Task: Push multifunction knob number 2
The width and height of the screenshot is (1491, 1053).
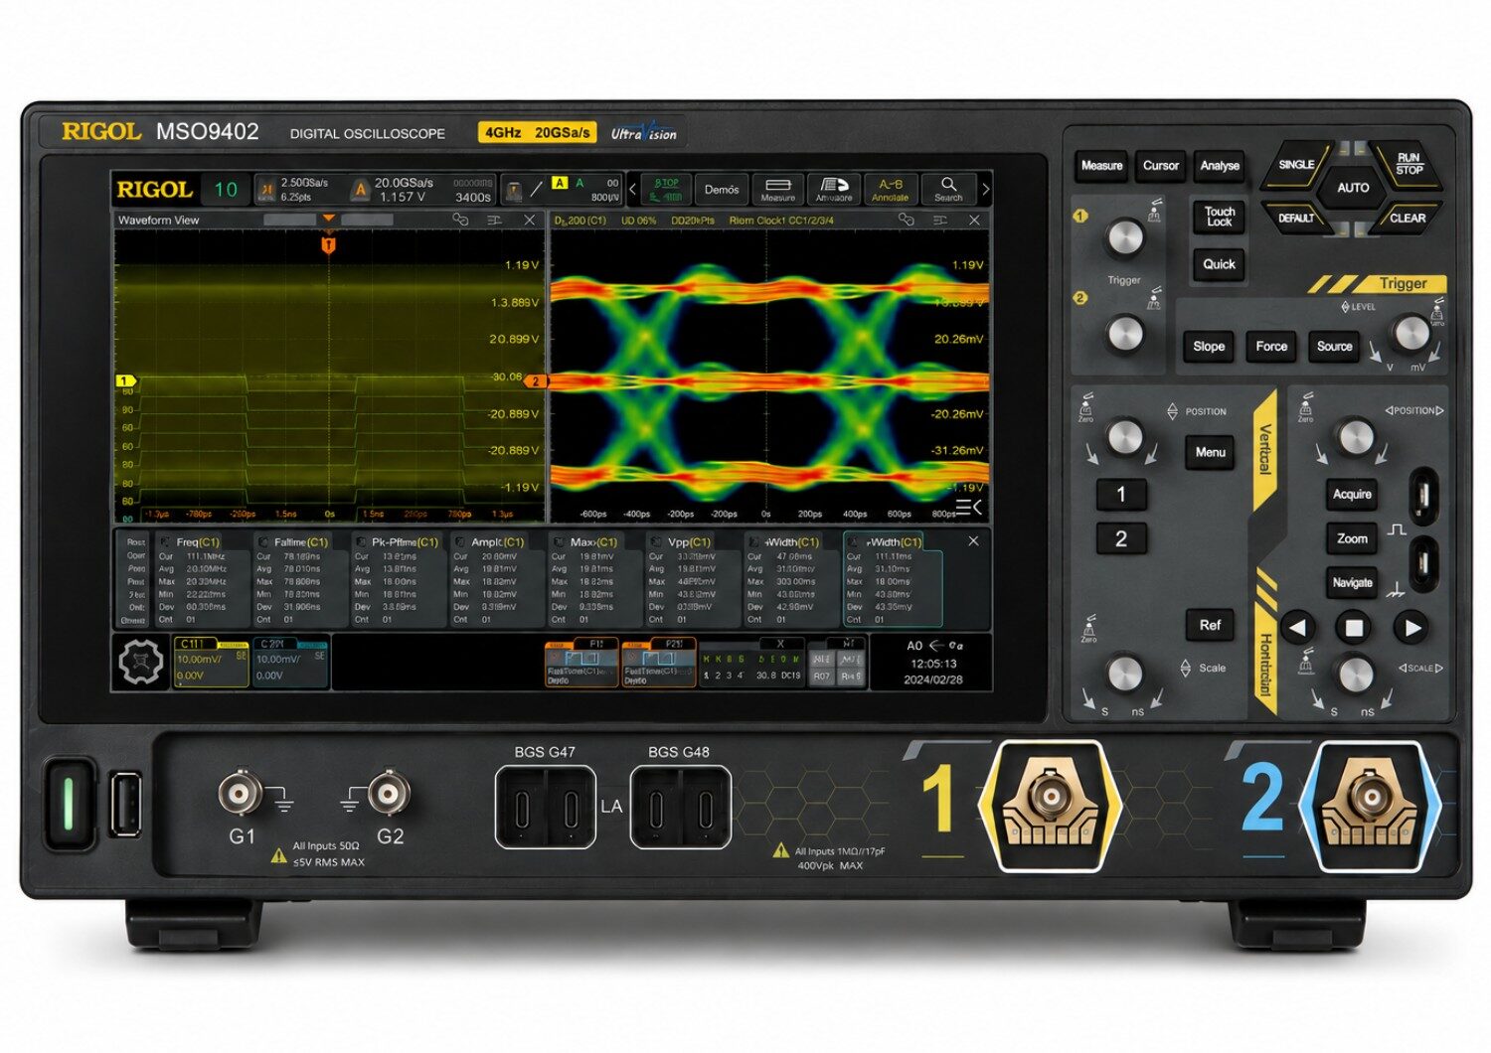Action: pyautogui.click(x=1125, y=333)
